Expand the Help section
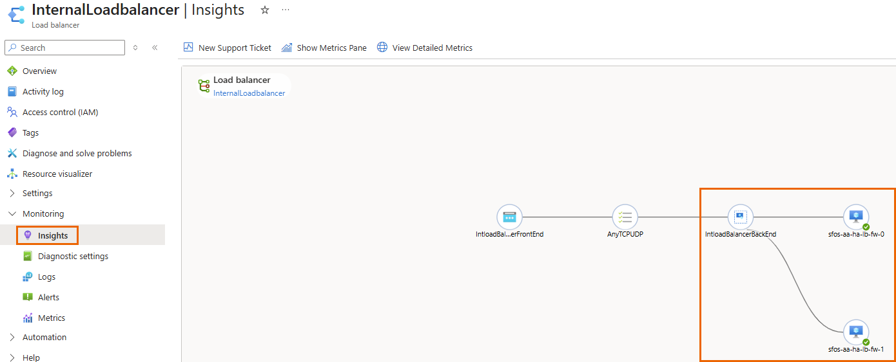The height and width of the screenshot is (362, 896). click(12, 357)
